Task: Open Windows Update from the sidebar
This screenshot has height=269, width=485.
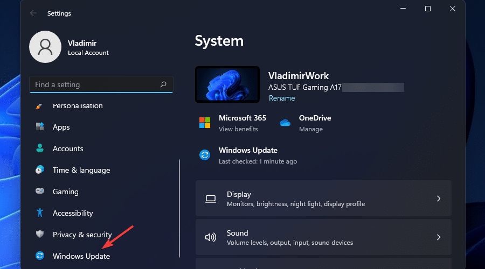Action: point(81,256)
